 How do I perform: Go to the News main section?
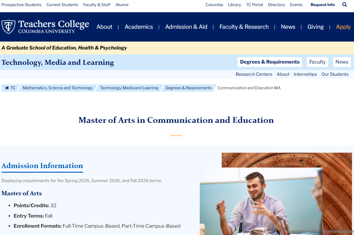click(x=288, y=27)
